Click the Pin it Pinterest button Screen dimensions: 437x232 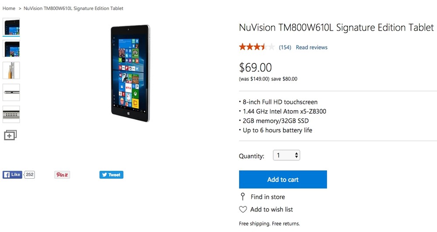coord(62,175)
